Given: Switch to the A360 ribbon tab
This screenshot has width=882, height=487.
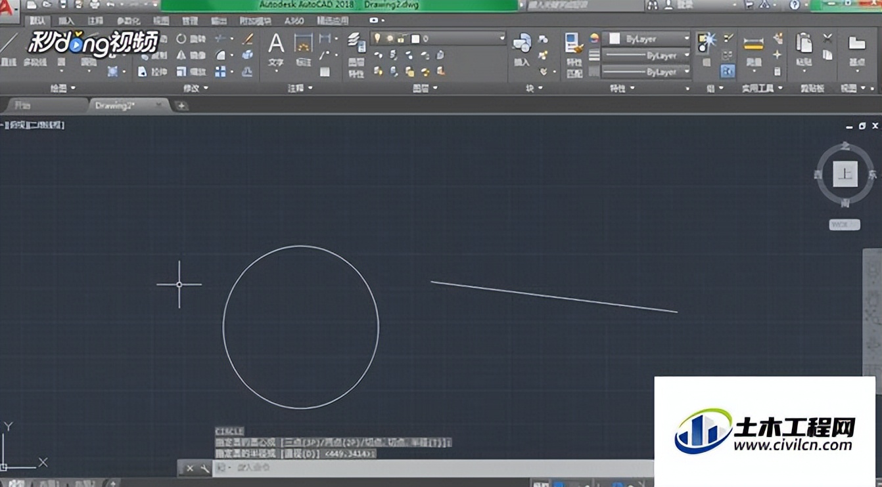Looking at the screenshot, I should point(294,21).
